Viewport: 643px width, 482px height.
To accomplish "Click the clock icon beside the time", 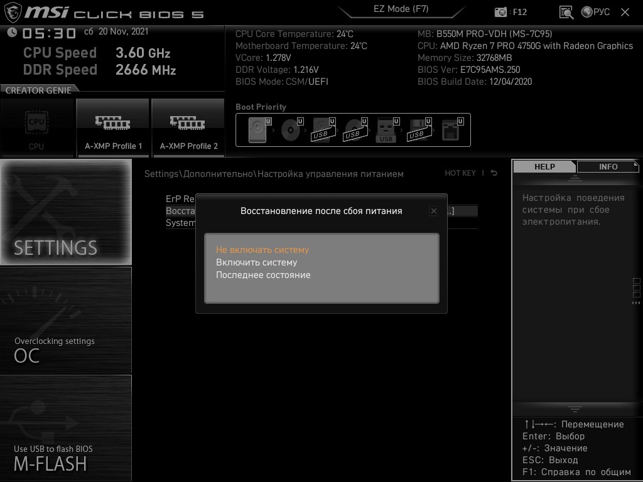I will coord(12,32).
